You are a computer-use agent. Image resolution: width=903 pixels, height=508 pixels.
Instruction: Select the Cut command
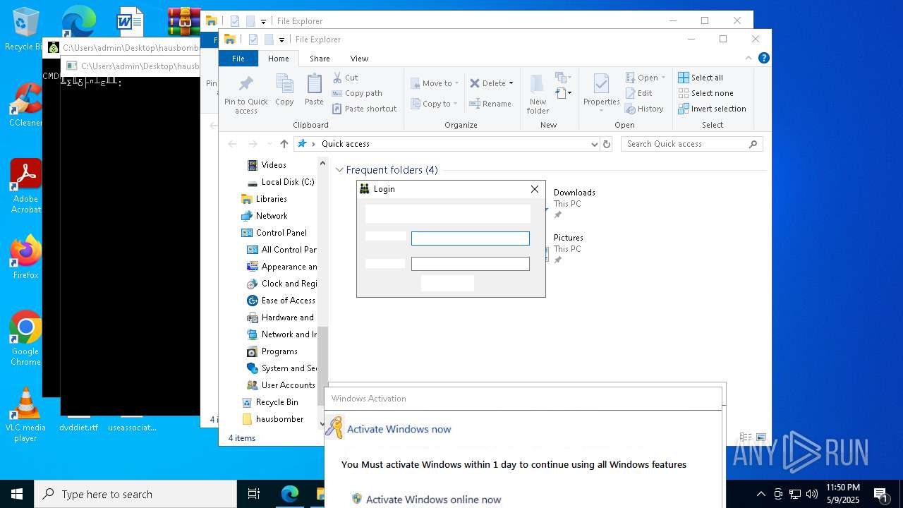click(345, 78)
